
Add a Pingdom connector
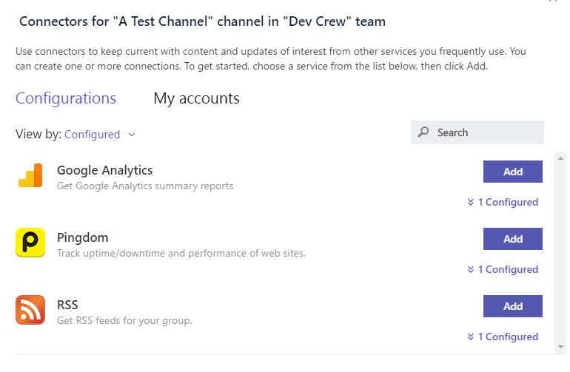(x=512, y=239)
